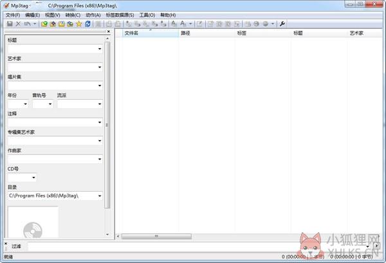
Task: Click the Paste tag clipboard icon
Action: [118, 24]
